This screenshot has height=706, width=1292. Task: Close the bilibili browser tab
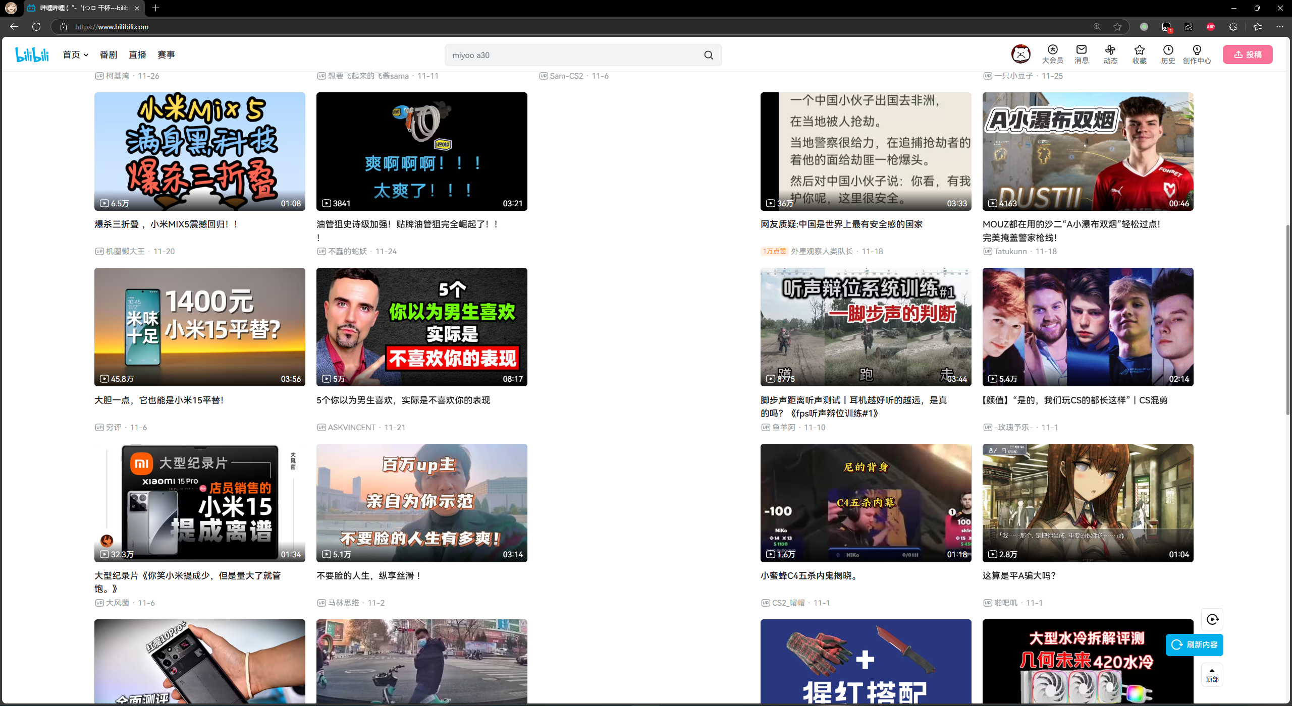[137, 8]
